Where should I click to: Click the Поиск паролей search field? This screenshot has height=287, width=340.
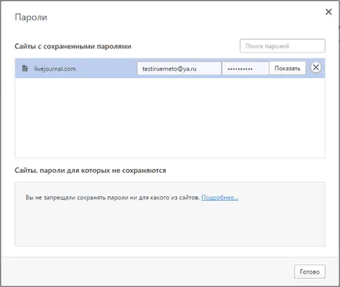282,46
